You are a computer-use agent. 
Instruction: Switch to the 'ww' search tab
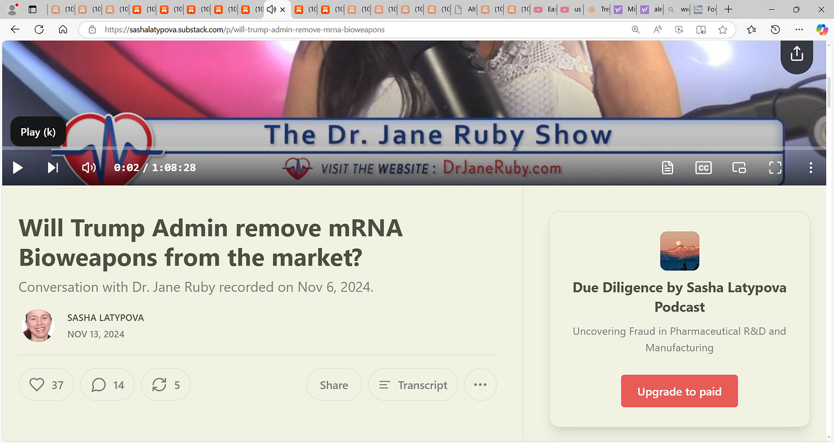click(677, 9)
